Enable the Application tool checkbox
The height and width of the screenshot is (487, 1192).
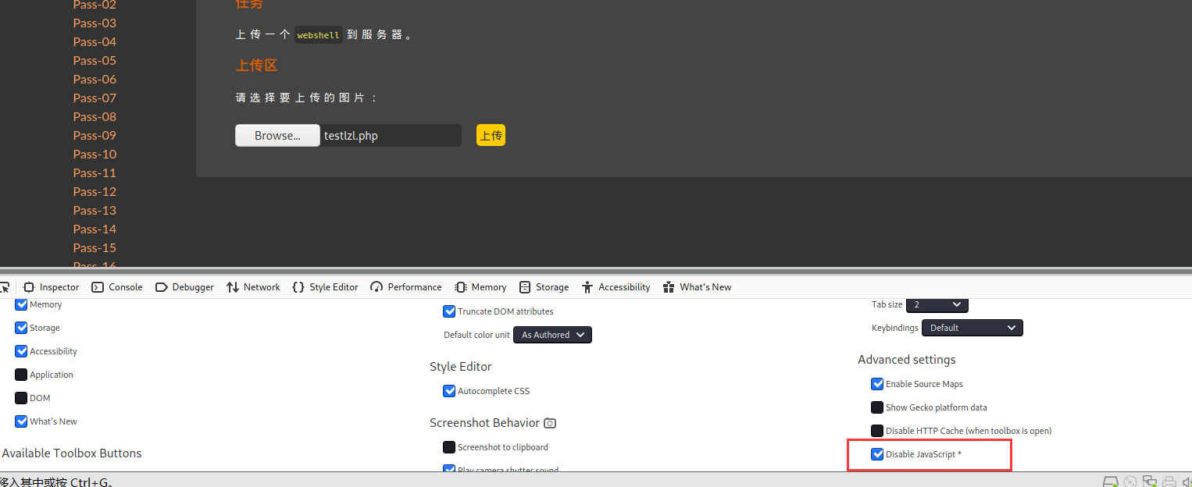(21, 375)
